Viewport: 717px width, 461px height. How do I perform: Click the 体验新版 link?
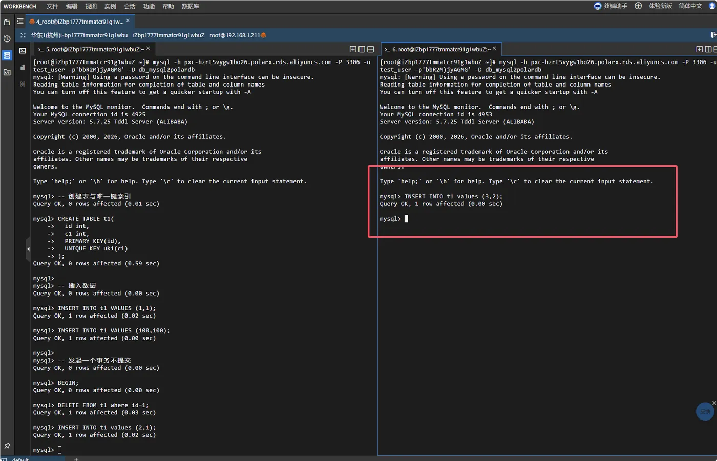pos(661,6)
